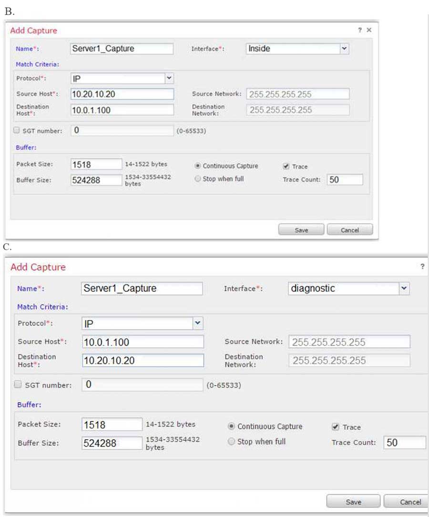Screen dimensions: 429x517
Task: Select Stop when full in dialog B
Action: click(198, 179)
